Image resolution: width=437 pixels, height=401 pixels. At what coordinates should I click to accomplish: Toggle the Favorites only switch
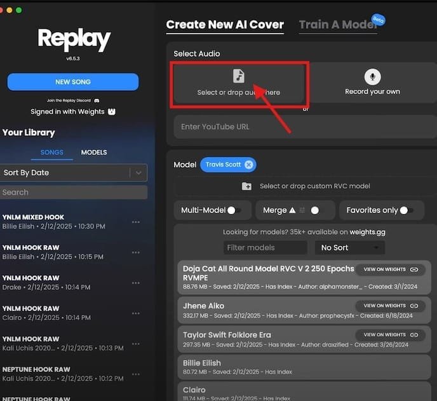click(407, 210)
